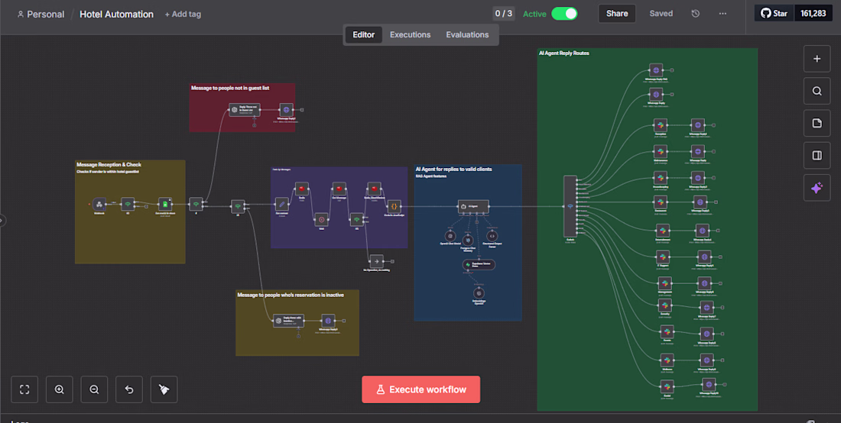Toggle the side panel icon
The width and height of the screenshot is (841, 423).
817,155
